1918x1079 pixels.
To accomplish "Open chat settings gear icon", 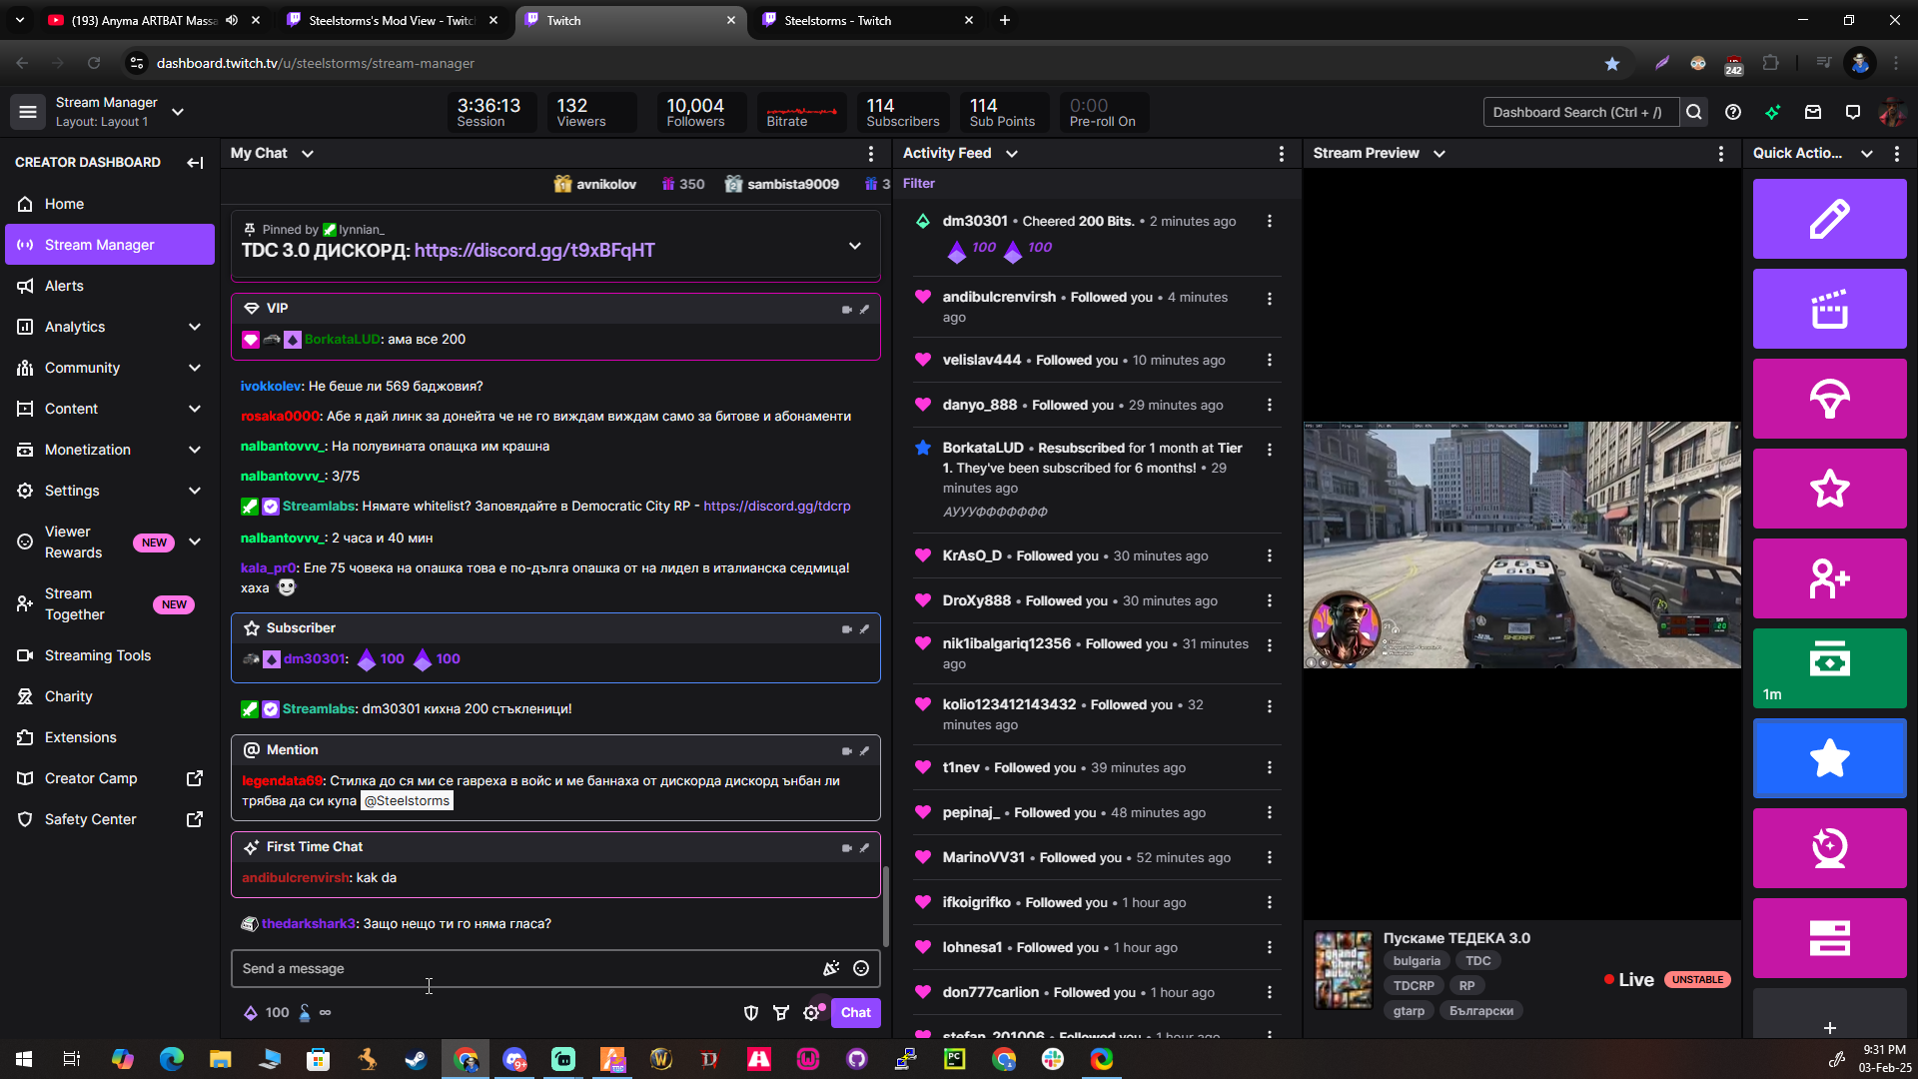I will (811, 1013).
